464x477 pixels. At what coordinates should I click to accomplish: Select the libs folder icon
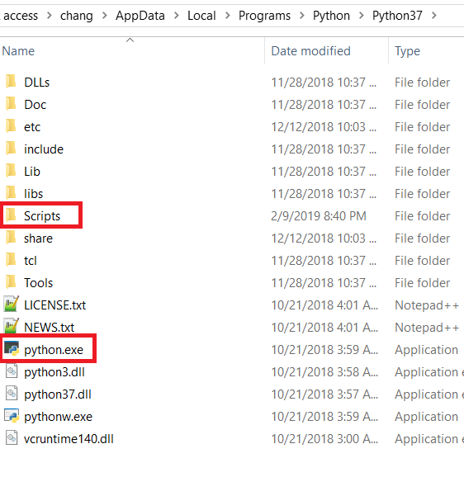coord(11,192)
